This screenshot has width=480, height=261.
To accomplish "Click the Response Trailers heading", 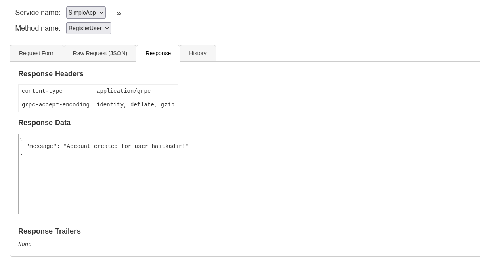I will (x=49, y=231).
